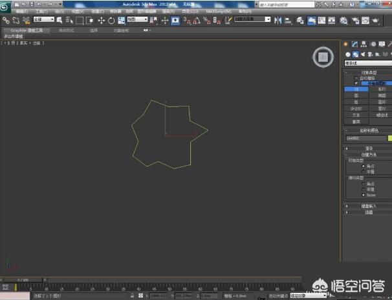
Task: Open the 3ds Max application button
Action: 5,6
